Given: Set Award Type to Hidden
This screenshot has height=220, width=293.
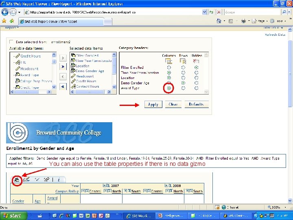Looking at the screenshot, I should pos(196,88).
